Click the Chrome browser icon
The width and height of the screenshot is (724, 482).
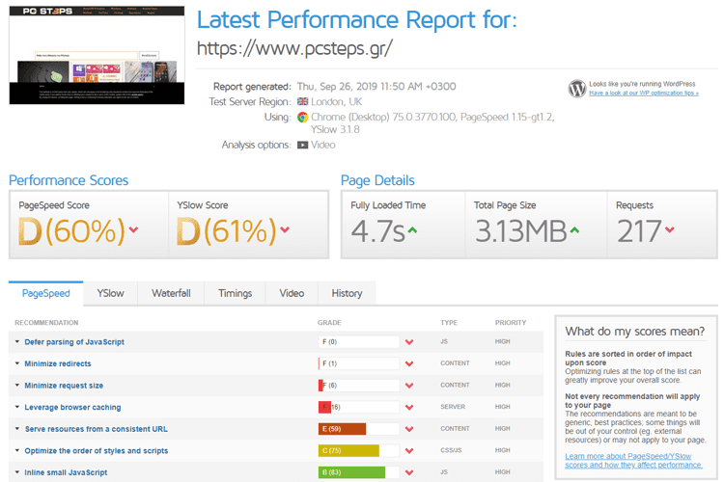(x=302, y=118)
